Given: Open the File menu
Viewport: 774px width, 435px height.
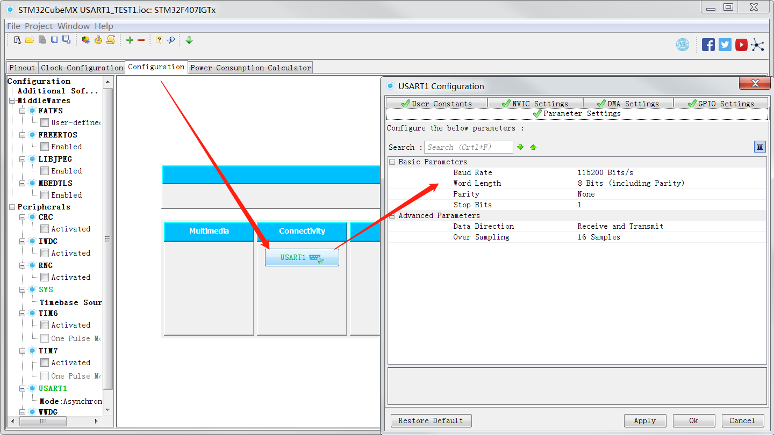Looking at the screenshot, I should pos(13,26).
